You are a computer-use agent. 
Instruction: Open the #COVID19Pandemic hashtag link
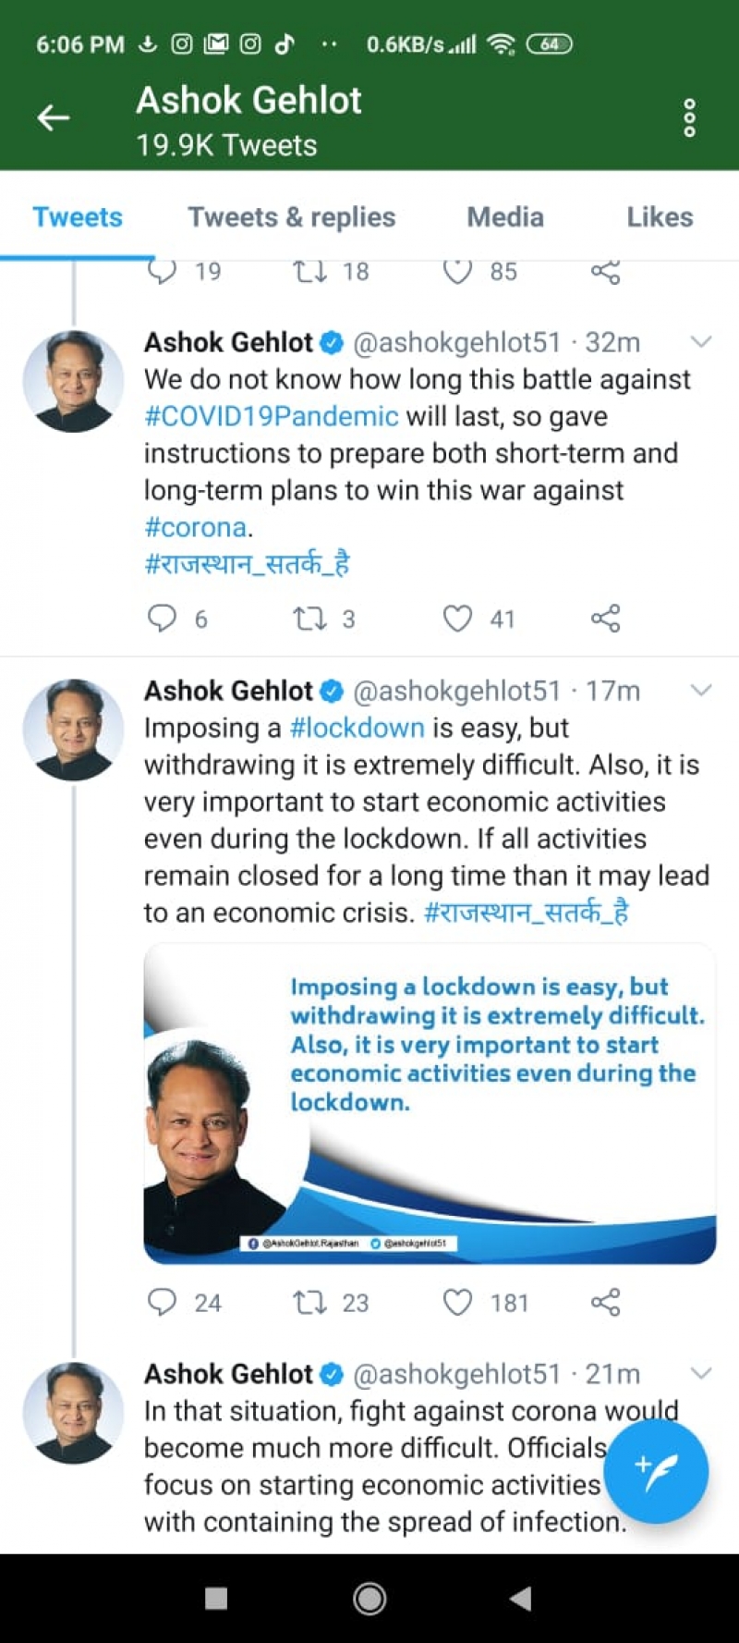272,416
